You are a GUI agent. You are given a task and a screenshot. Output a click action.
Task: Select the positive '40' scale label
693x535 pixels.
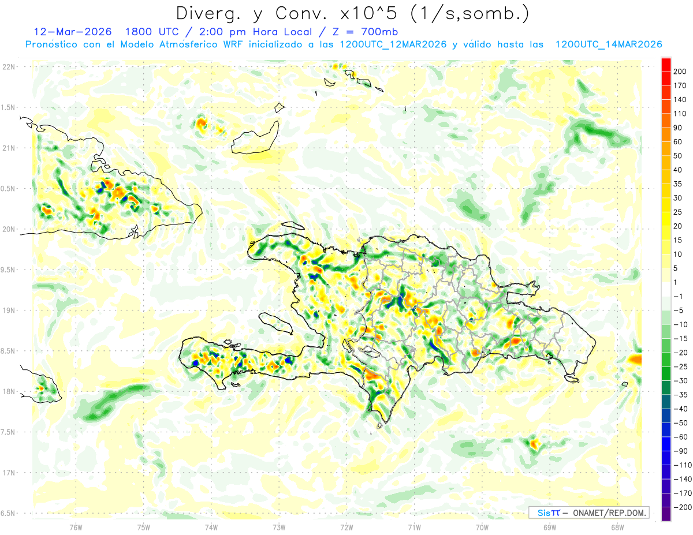[679, 170]
